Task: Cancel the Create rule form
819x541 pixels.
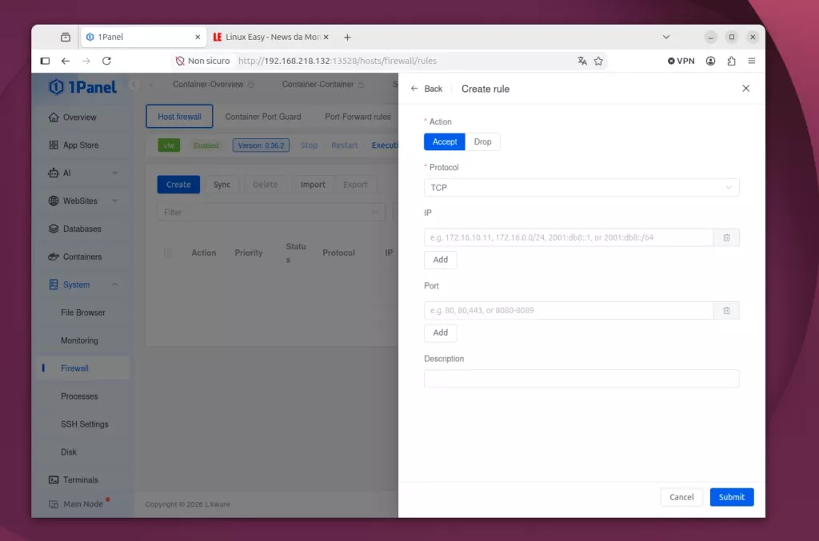Action: (681, 497)
